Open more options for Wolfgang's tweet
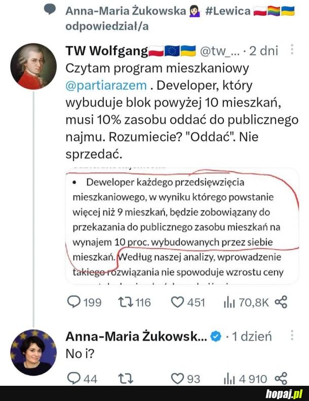Viewport: 309px width, 401px height. click(x=292, y=50)
